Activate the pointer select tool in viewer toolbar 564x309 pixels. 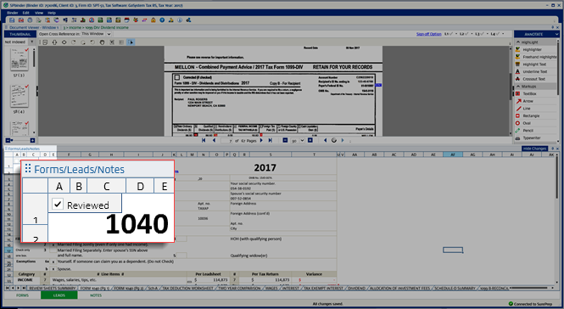point(131,42)
